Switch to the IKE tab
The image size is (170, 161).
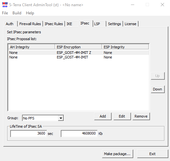click(72, 24)
